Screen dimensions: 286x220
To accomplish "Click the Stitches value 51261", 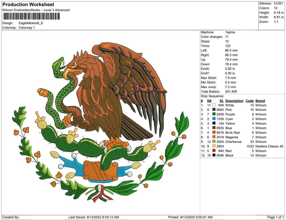I will pos(278,3).
